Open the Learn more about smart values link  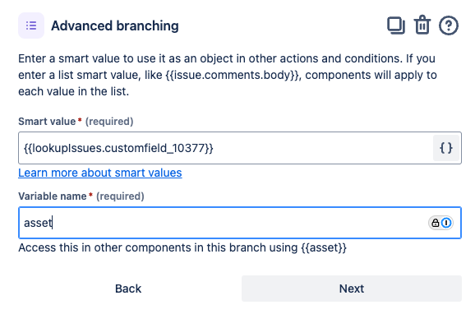pyautogui.click(x=100, y=173)
